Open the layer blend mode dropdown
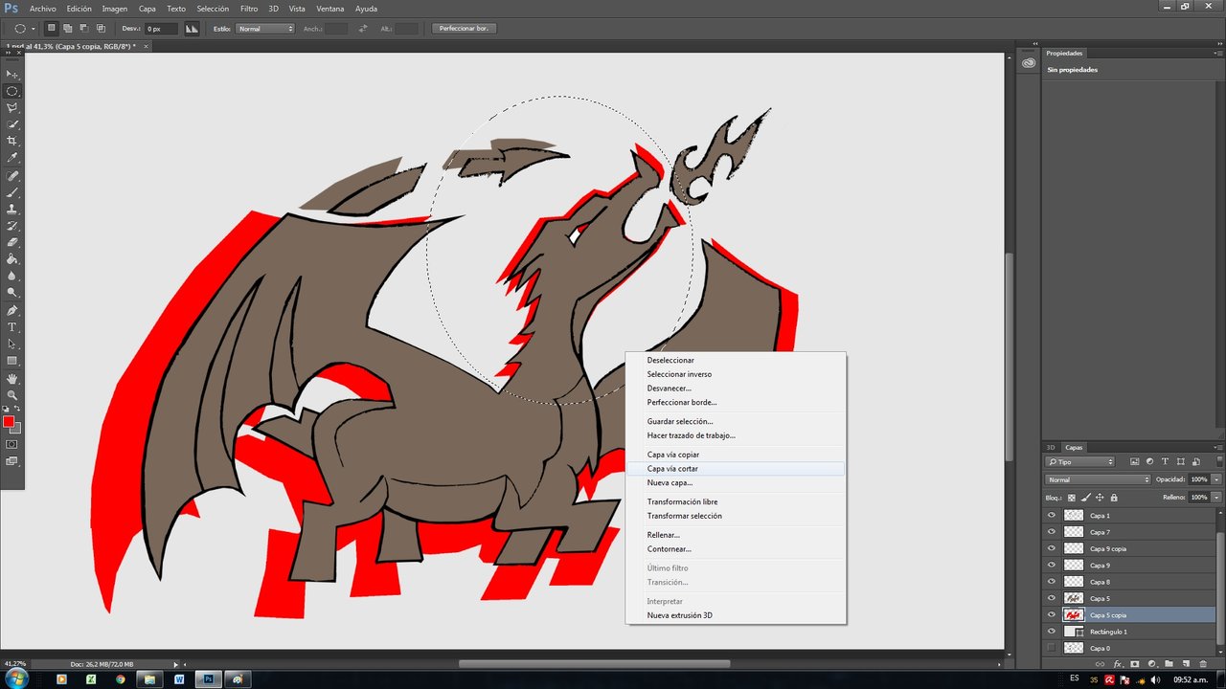 click(1098, 479)
